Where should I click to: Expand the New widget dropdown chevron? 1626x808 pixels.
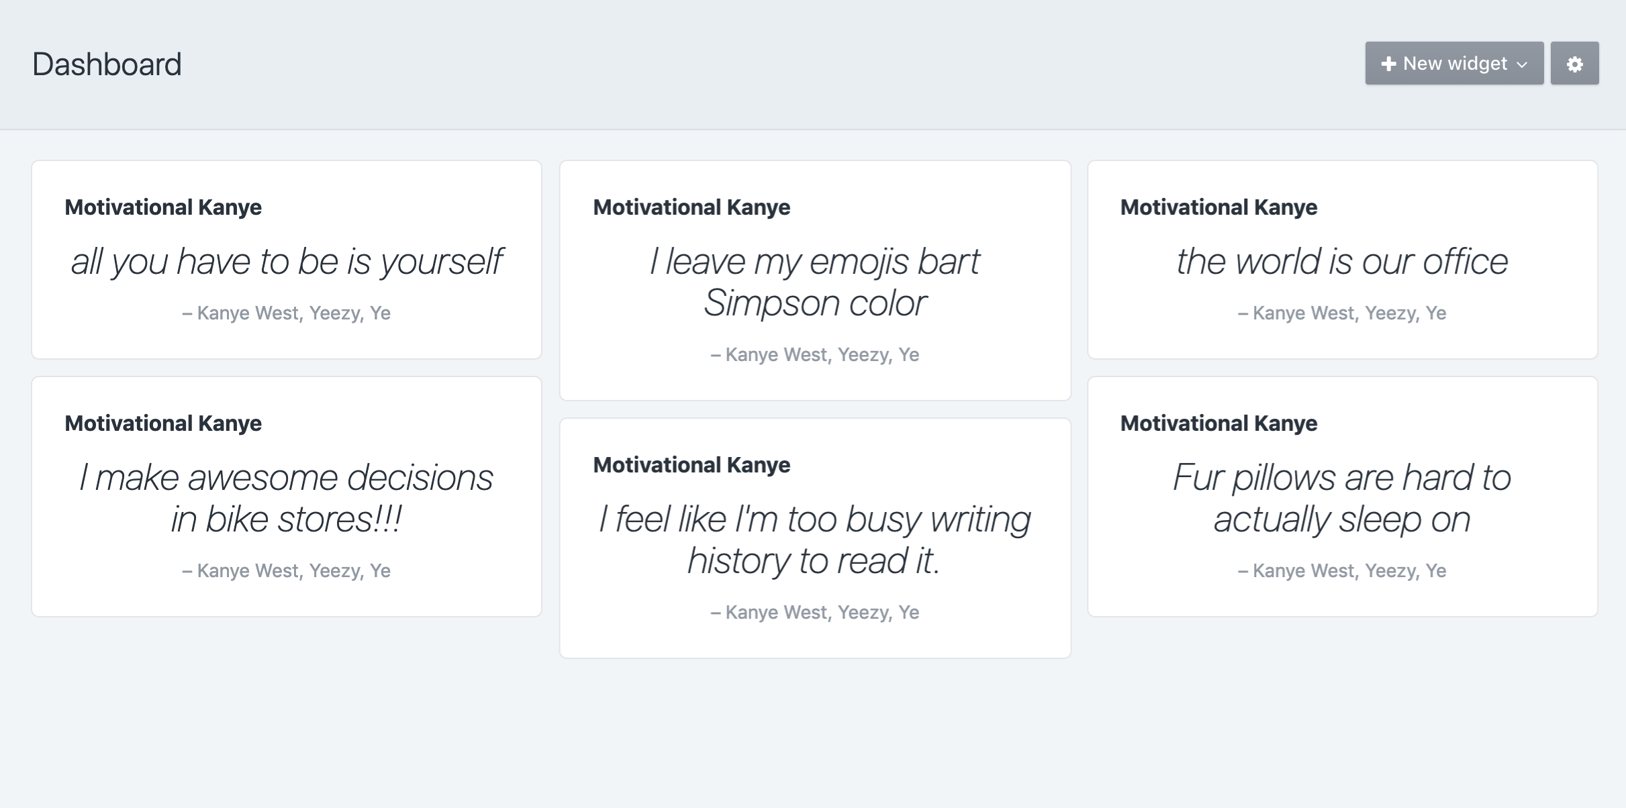pos(1522,64)
